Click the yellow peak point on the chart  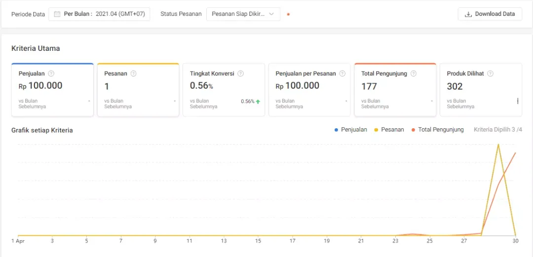tap(498, 144)
